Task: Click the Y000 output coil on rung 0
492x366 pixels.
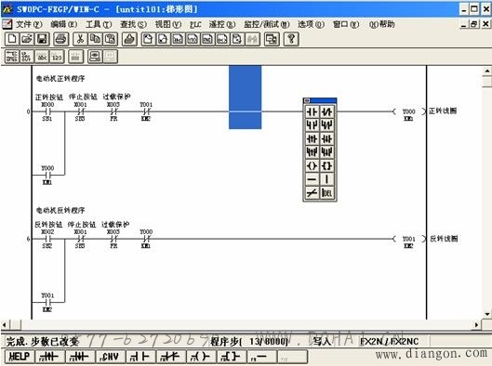Action: point(409,111)
